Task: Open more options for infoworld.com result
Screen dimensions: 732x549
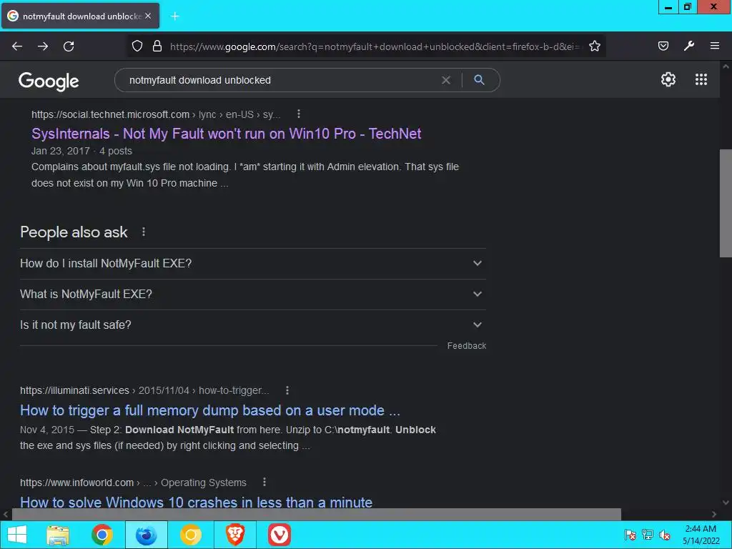Action: (264, 483)
